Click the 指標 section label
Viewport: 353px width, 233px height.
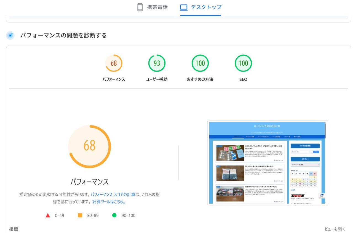pos(14,229)
